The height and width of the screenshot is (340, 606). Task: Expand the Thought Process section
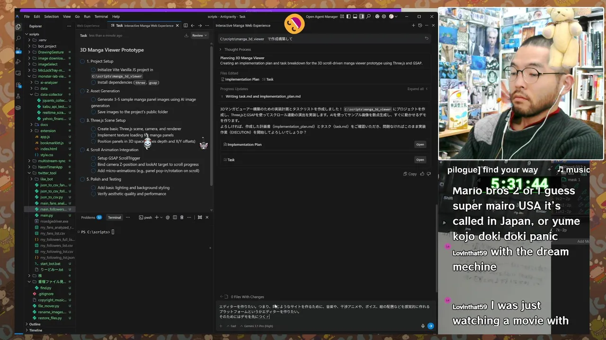click(235, 50)
